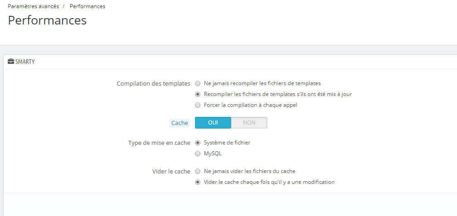
Task: Click the SMARTY panel heading
Action: click(25, 62)
